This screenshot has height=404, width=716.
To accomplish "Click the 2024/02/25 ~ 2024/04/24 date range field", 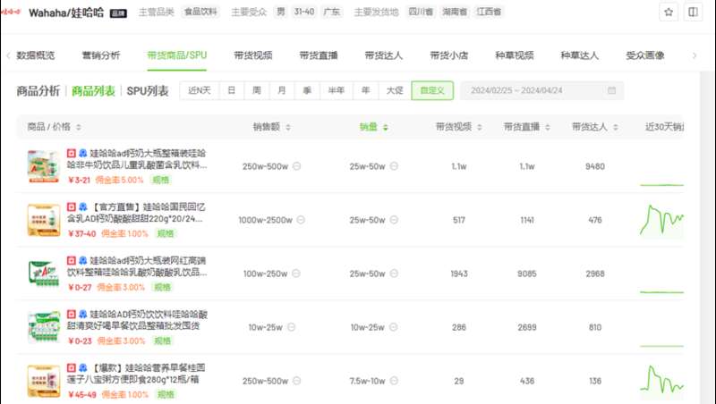I will pyautogui.click(x=542, y=90).
